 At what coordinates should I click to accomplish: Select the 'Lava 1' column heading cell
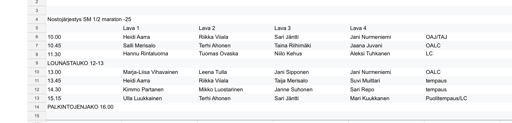[131, 28]
